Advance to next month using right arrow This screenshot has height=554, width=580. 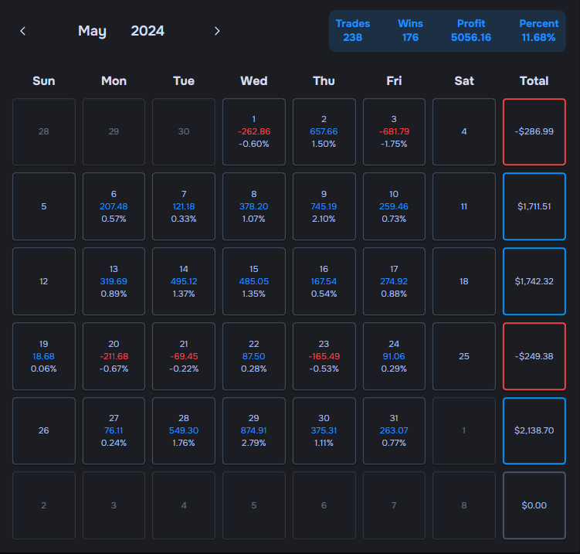pos(217,31)
